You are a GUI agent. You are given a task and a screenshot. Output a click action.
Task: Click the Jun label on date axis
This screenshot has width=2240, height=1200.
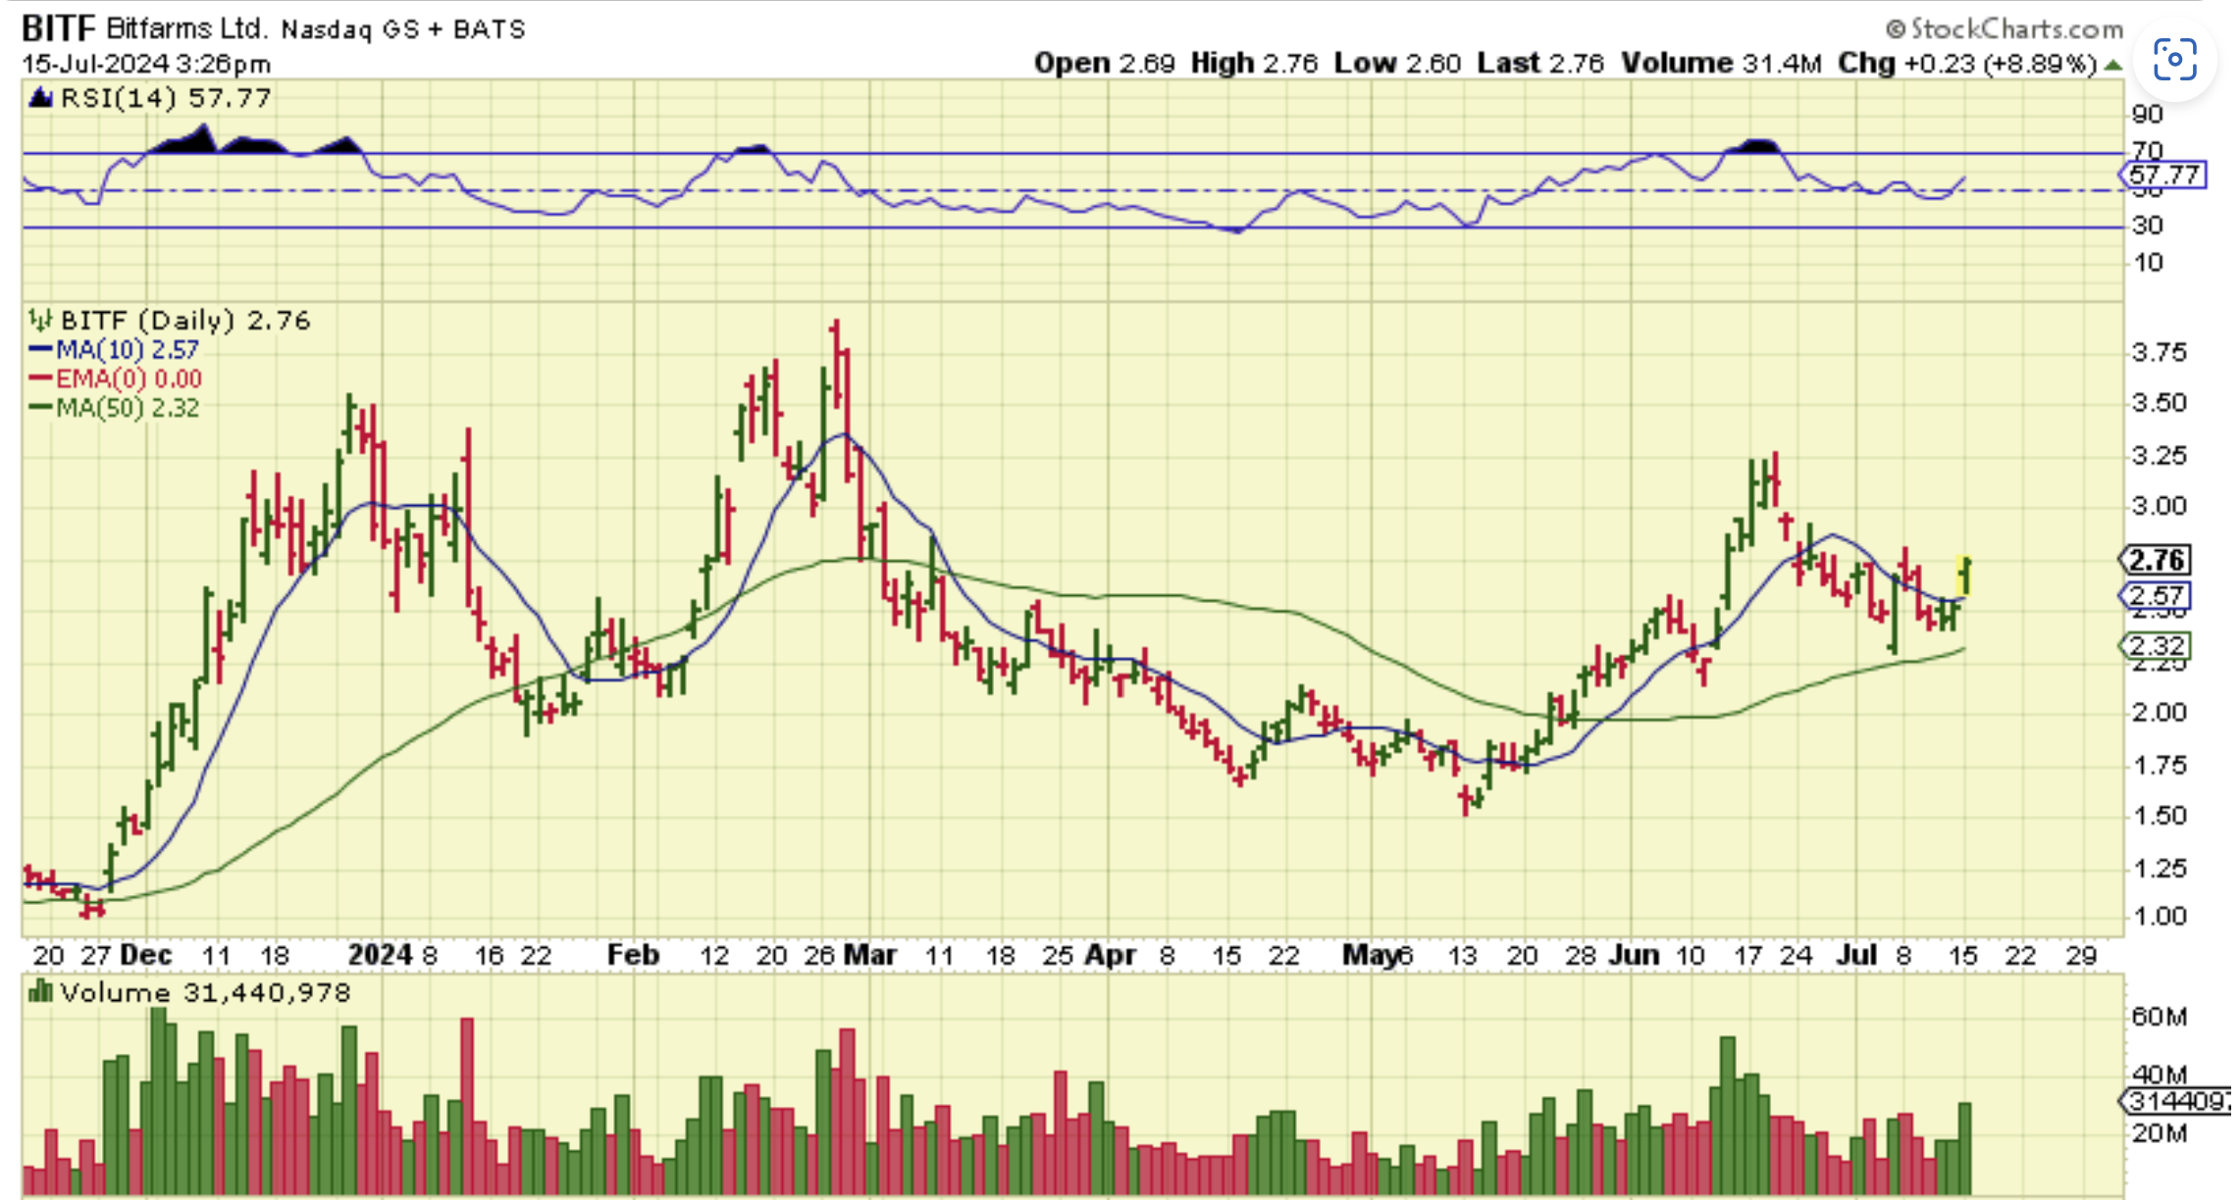click(1634, 954)
